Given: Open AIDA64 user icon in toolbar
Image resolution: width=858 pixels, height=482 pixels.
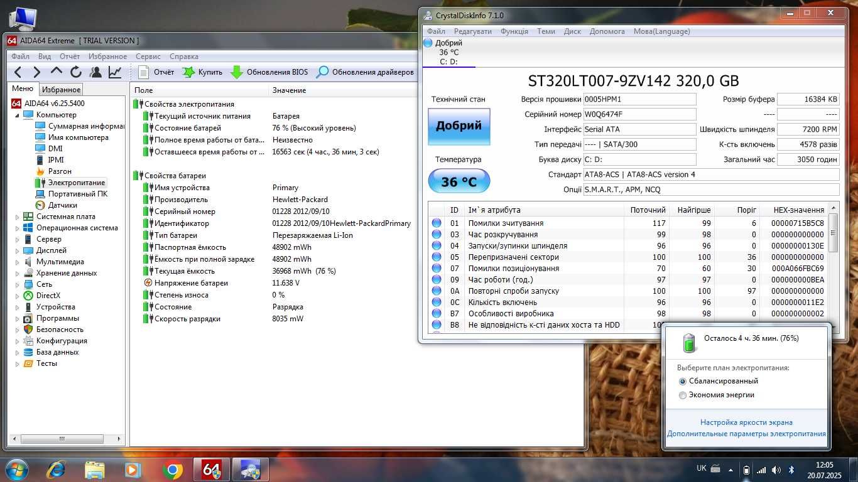Looking at the screenshot, I should (95, 72).
